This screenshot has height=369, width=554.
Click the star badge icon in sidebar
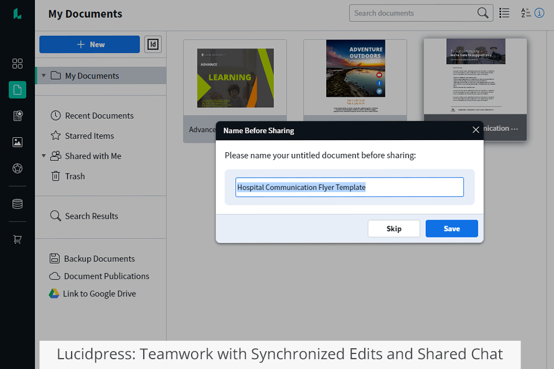pyautogui.click(x=17, y=168)
